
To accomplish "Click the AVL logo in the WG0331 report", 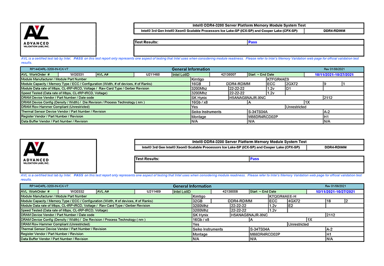I will tap(36, 36).
